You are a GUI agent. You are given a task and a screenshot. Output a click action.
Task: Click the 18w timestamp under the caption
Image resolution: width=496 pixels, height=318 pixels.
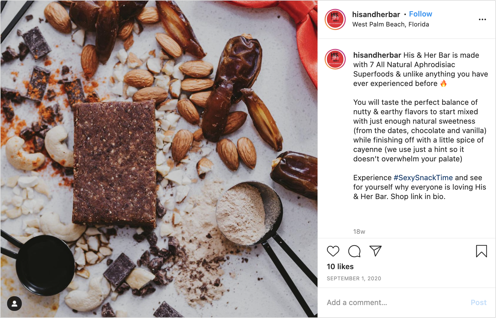click(359, 232)
